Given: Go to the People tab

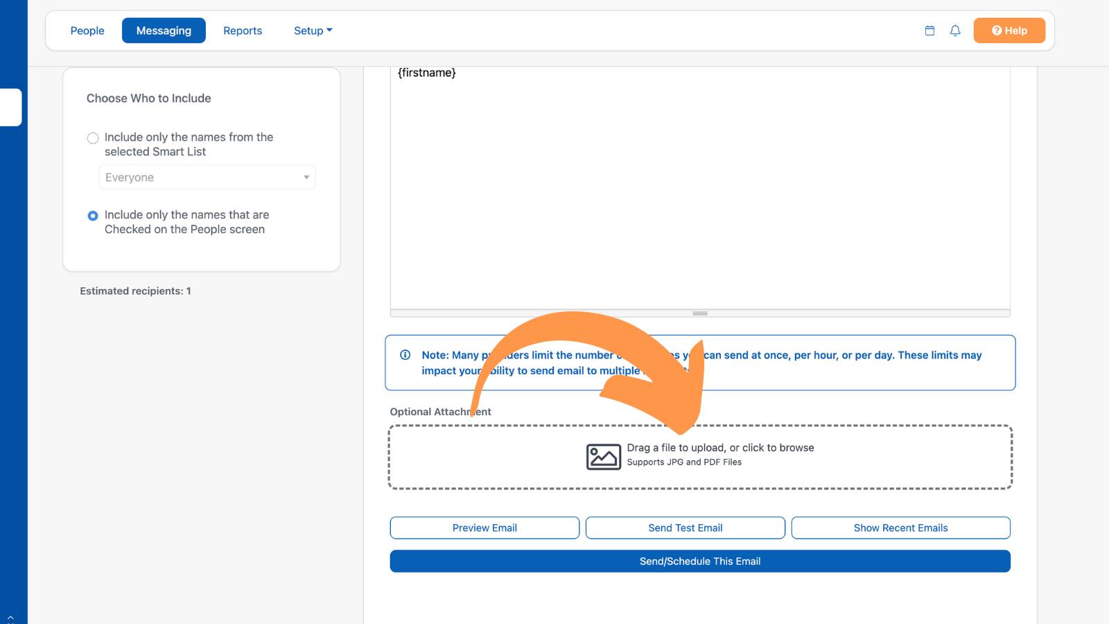Looking at the screenshot, I should coord(87,31).
